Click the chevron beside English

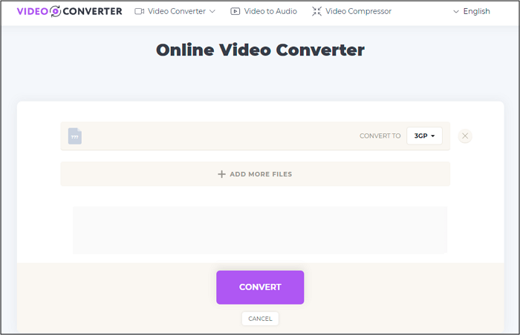click(x=455, y=11)
